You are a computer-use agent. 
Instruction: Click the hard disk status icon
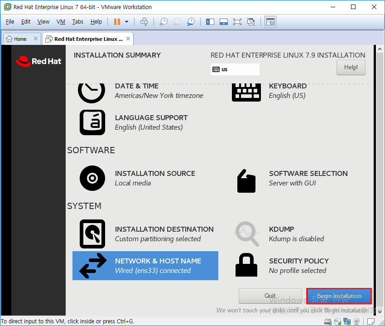[328, 321]
